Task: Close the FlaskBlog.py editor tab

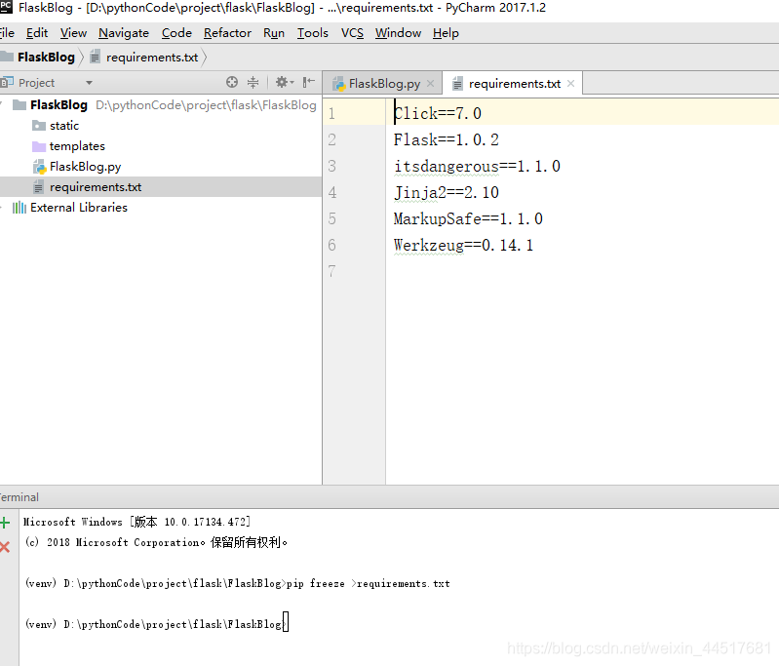Action: click(431, 84)
